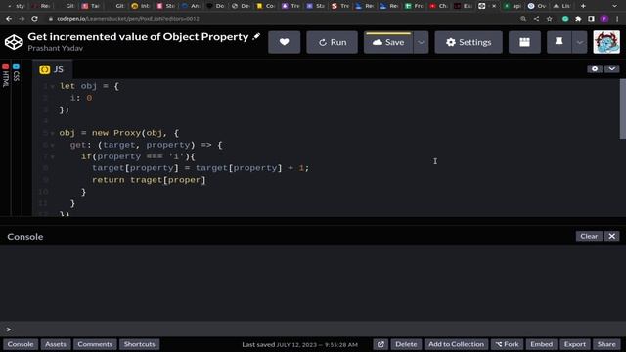Edit pen title with pencil icon
Screen dimensions: 626x352
point(256,36)
